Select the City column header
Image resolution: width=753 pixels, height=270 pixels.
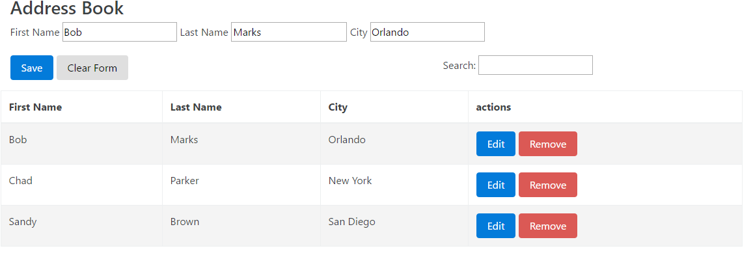[394, 107]
